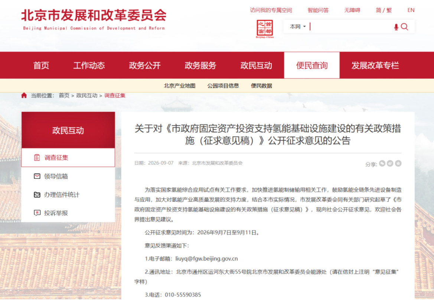434x300 pixels.
Task: Open the 本网 search scope dropdown
Action: pos(297,27)
